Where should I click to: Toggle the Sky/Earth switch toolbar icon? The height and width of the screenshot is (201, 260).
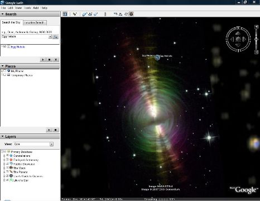click(131, 14)
